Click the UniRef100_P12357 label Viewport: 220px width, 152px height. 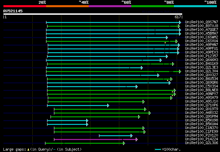(x=201, y=56)
